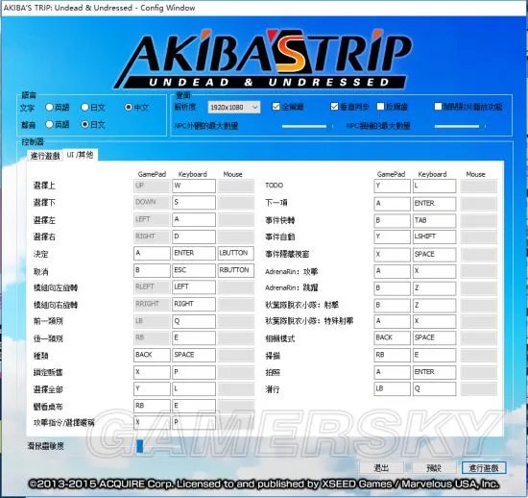Click the Keyboard Q field for 滑行
This screenshot has width=528, height=498.
coord(434,388)
